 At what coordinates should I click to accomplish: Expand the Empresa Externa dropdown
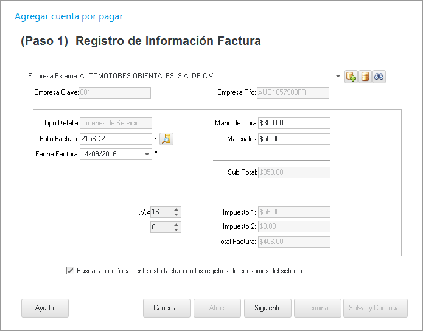[x=338, y=77]
